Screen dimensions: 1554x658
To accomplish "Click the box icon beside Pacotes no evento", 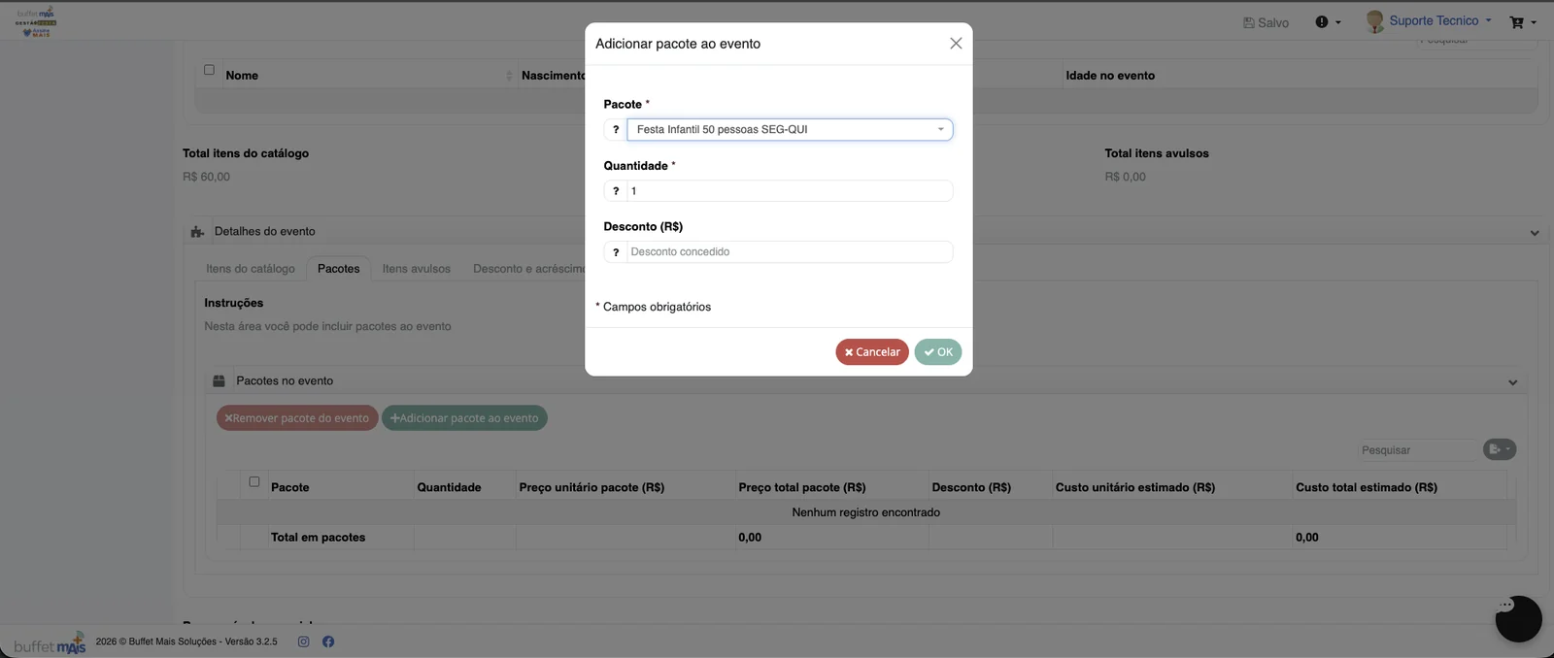I will coord(219,381).
